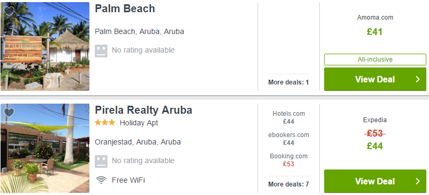The width and height of the screenshot is (429, 195).
Task: Open Pirela Realty patio photo thumbnail
Action: pyautogui.click(x=45, y=148)
